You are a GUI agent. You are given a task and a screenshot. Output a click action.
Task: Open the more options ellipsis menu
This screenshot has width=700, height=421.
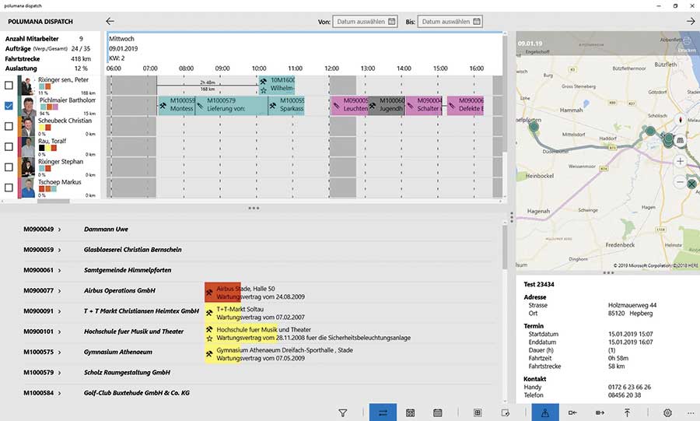coord(691,413)
